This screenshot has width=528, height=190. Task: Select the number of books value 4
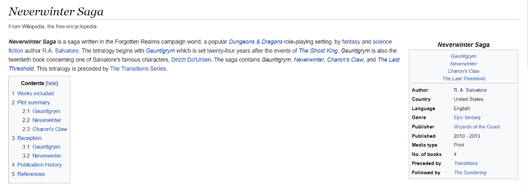tap(455, 154)
